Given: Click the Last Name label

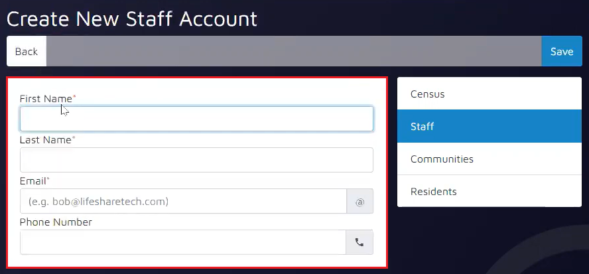Looking at the screenshot, I should click(x=45, y=140).
